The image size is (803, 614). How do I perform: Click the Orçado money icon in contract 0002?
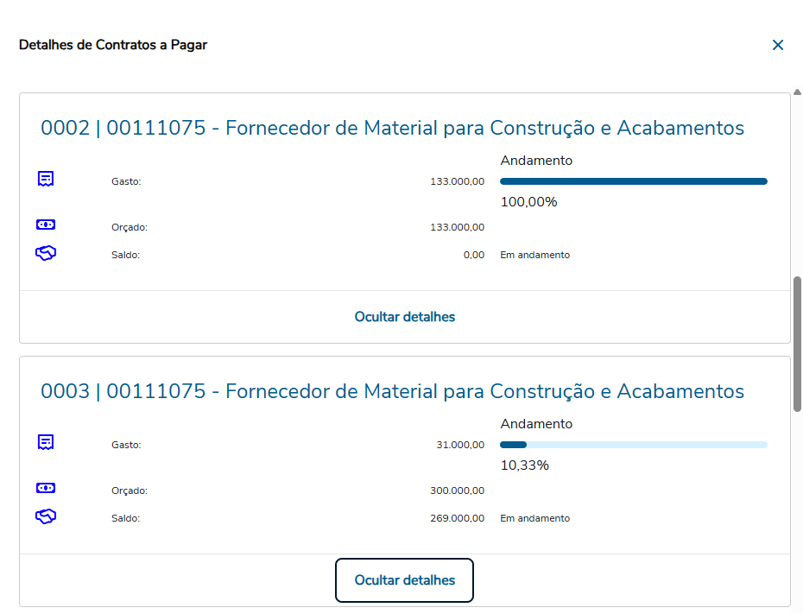[x=46, y=225]
